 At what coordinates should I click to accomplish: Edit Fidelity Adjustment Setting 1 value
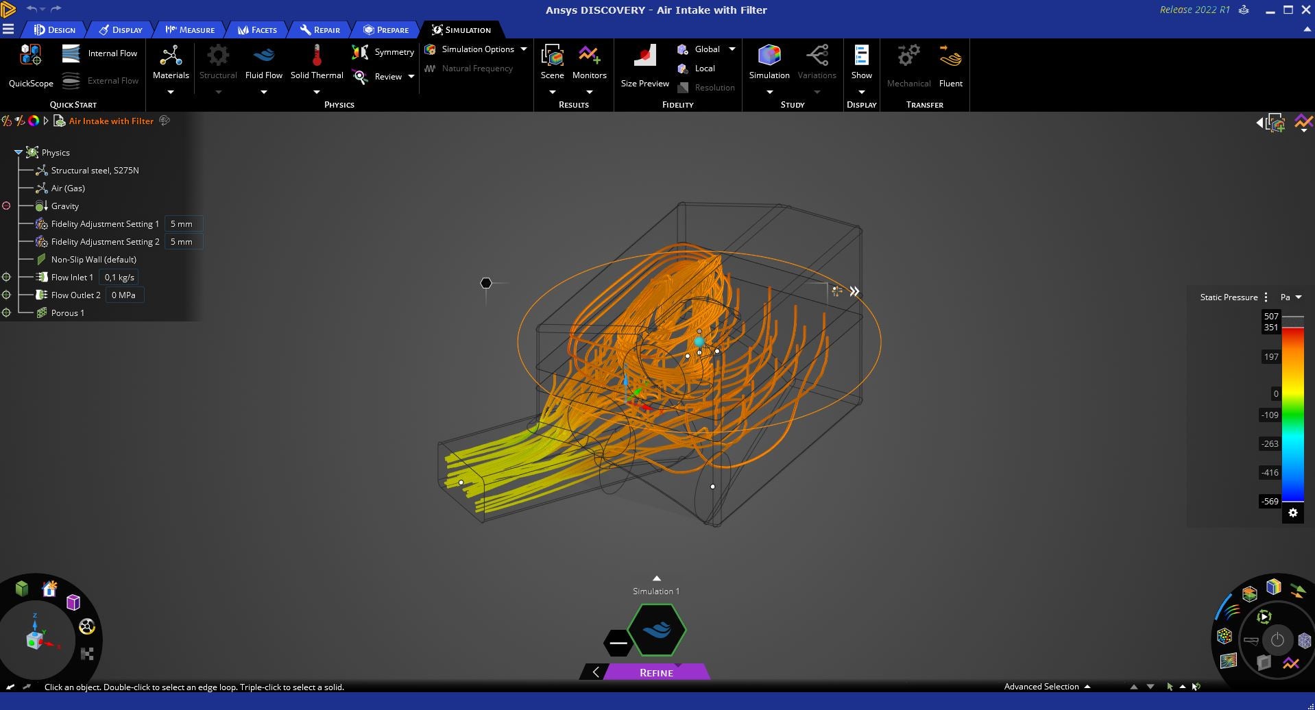click(183, 224)
